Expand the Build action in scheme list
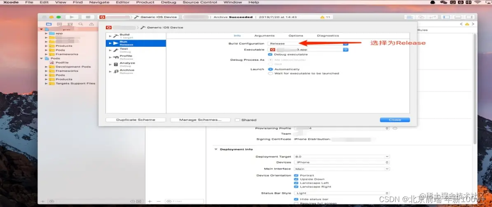 click(x=110, y=36)
